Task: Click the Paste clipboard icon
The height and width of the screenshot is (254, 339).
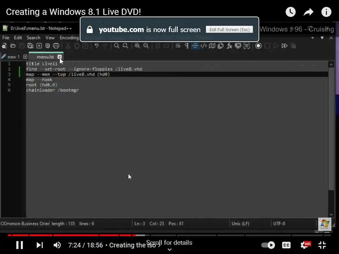Action: 85,46
